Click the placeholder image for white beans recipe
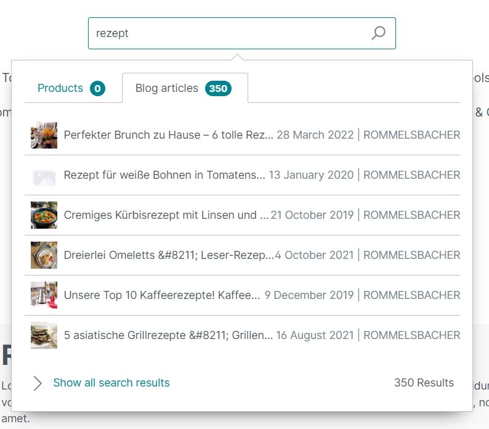Screen dimensions: 489x429 [x=44, y=175]
